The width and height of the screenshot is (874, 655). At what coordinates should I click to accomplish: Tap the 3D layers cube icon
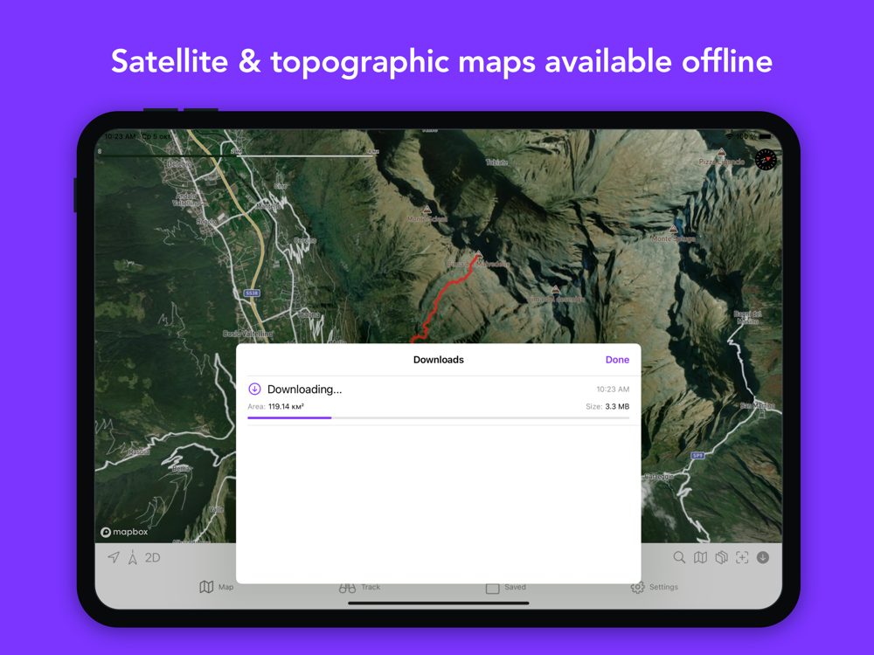click(721, 557)
